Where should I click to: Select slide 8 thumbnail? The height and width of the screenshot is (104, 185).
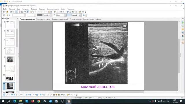pos(10,60)
